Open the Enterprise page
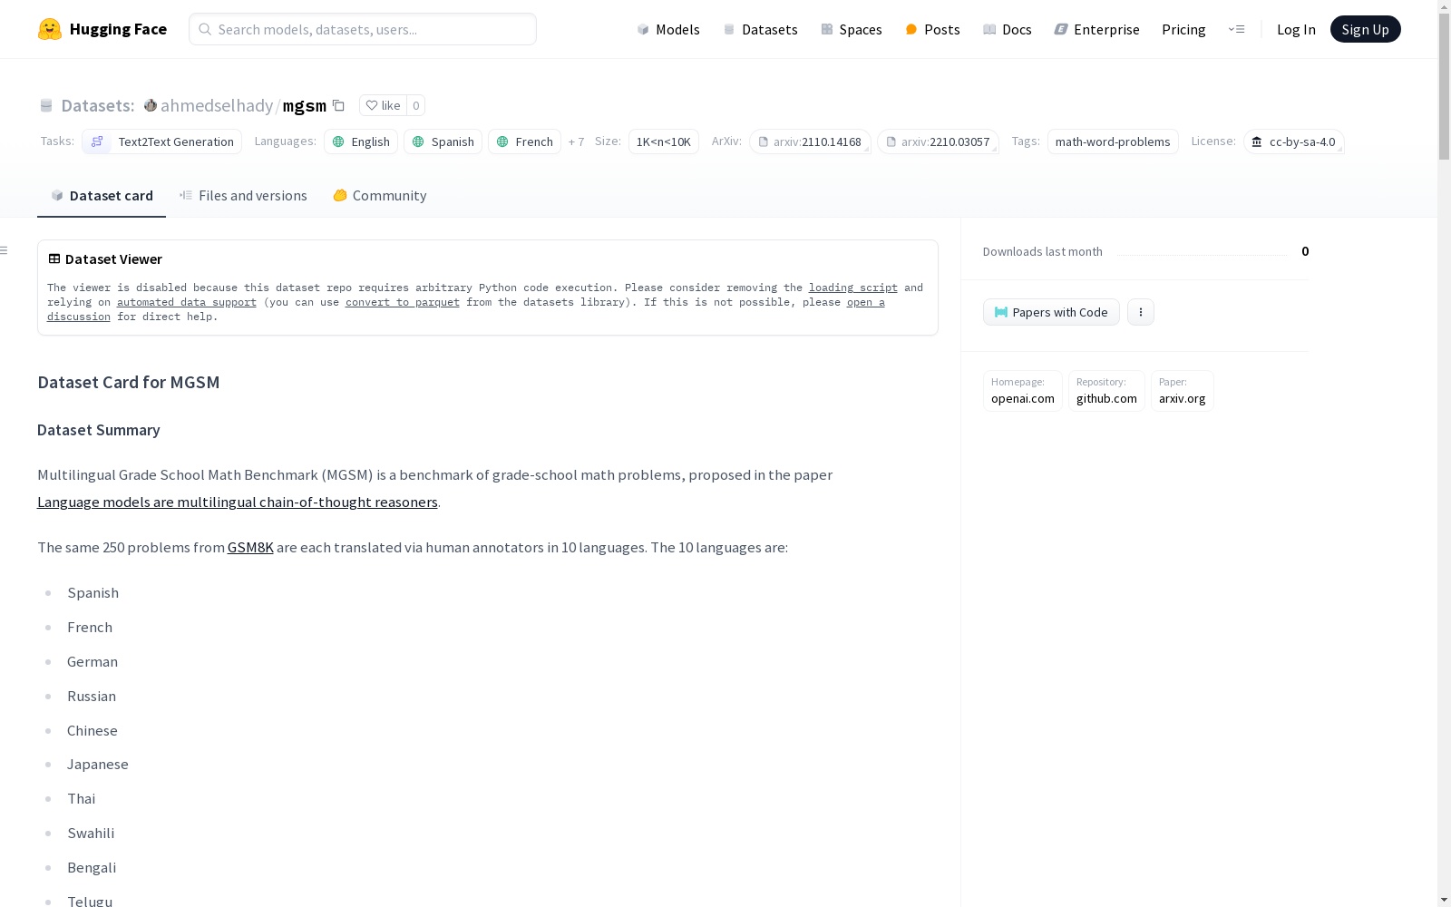The image size is (1451, 907). point(1096,29)
